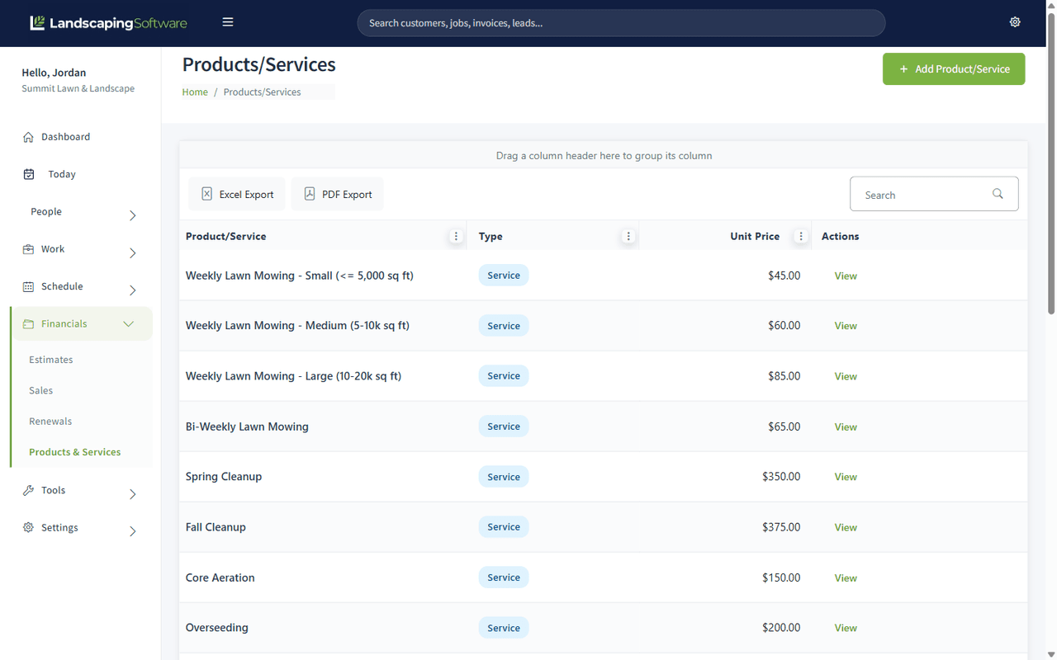This screenshot has width=1057, height=660.
Task: Click the LandscapingSoftware logo
Action: pos(108,23)
